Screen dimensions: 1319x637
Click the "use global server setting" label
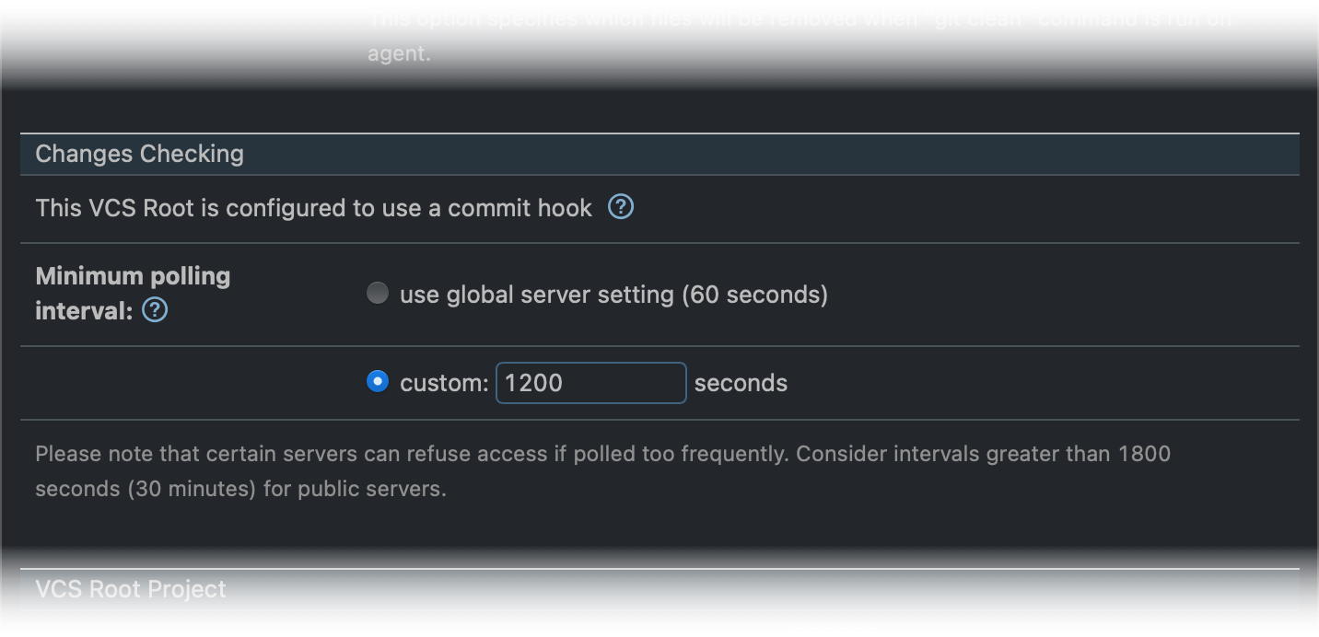coord(537,295)
